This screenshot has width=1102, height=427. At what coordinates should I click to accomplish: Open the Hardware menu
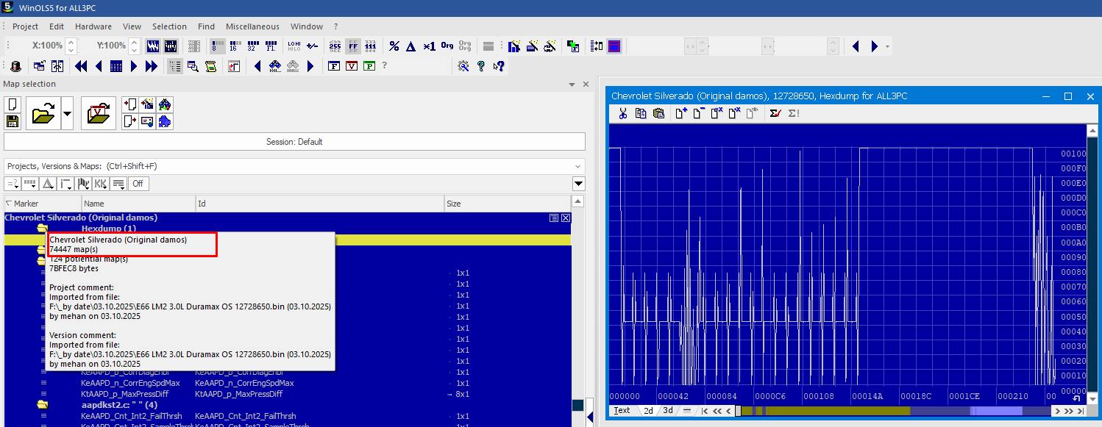tap(93, 26)
